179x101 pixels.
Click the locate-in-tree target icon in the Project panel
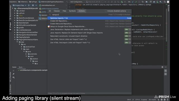29,5
